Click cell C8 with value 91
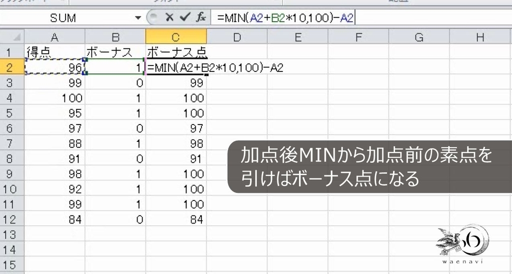Image resolution: width=512 pixels, height=274 pixels. [x=176, y=158]
